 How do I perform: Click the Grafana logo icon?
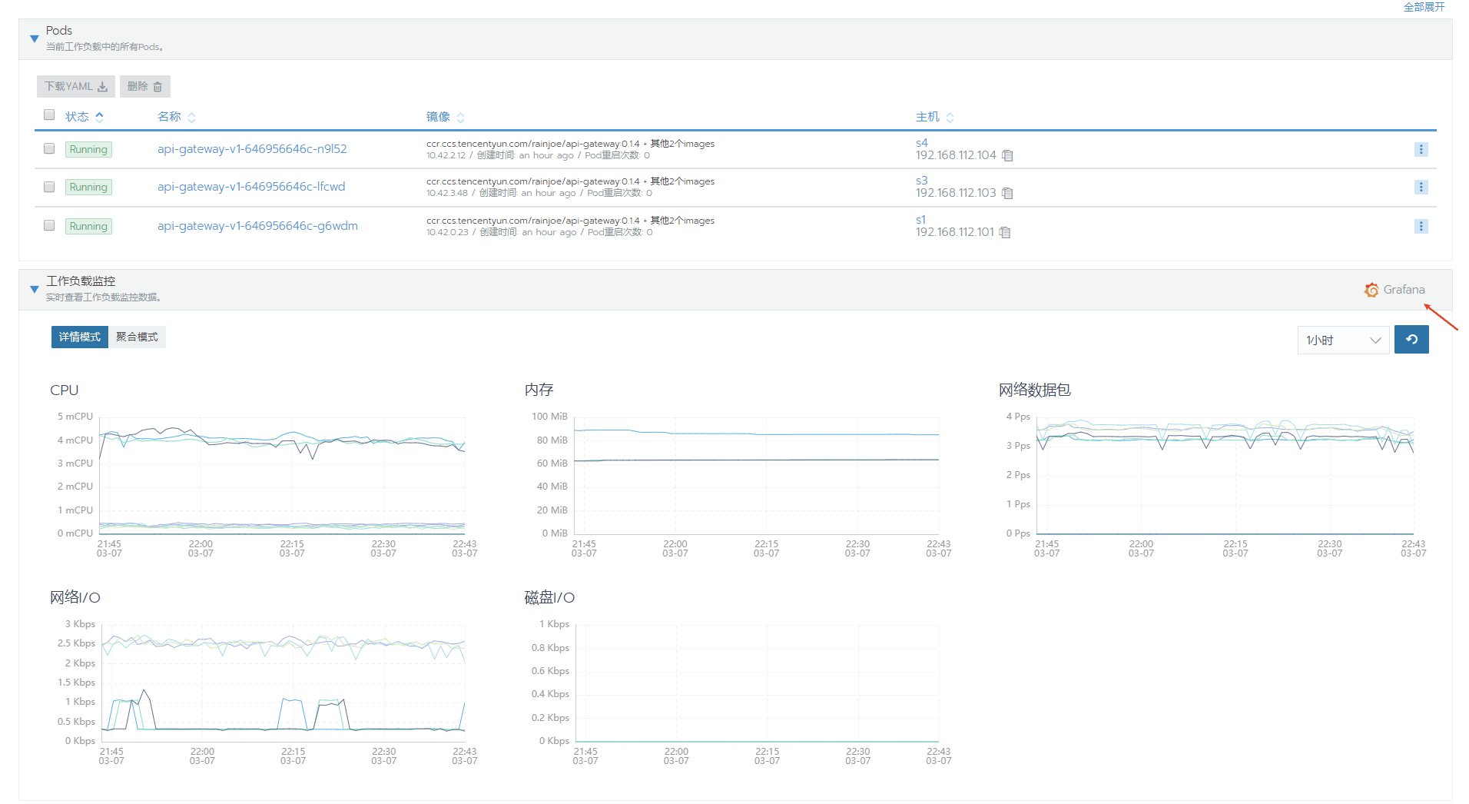pos(1371,290)
